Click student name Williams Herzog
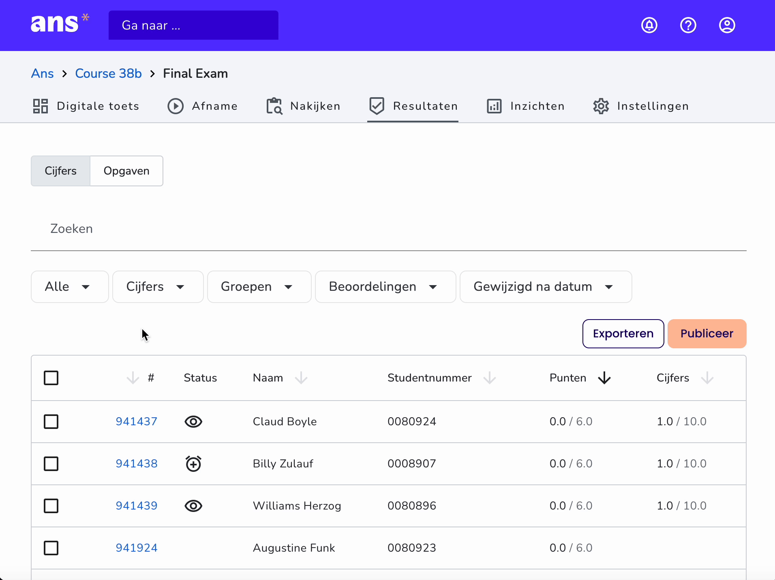 pos(297,506)
